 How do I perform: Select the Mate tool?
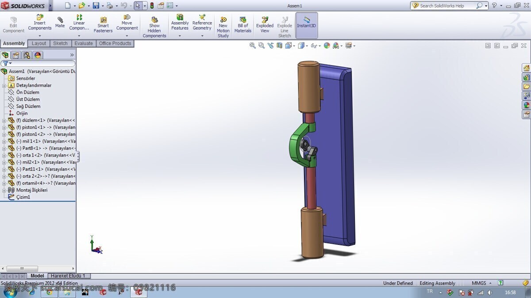click(x=60, y=23)
